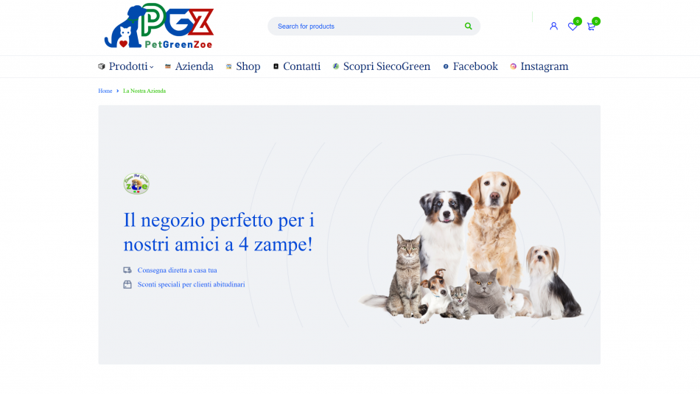Click the green search magnifier icon

[x=468, y=27]
